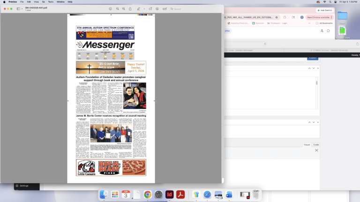The image size is (360, 202).
Task: Move first meta box down arrow
Action: coord(314,68)
